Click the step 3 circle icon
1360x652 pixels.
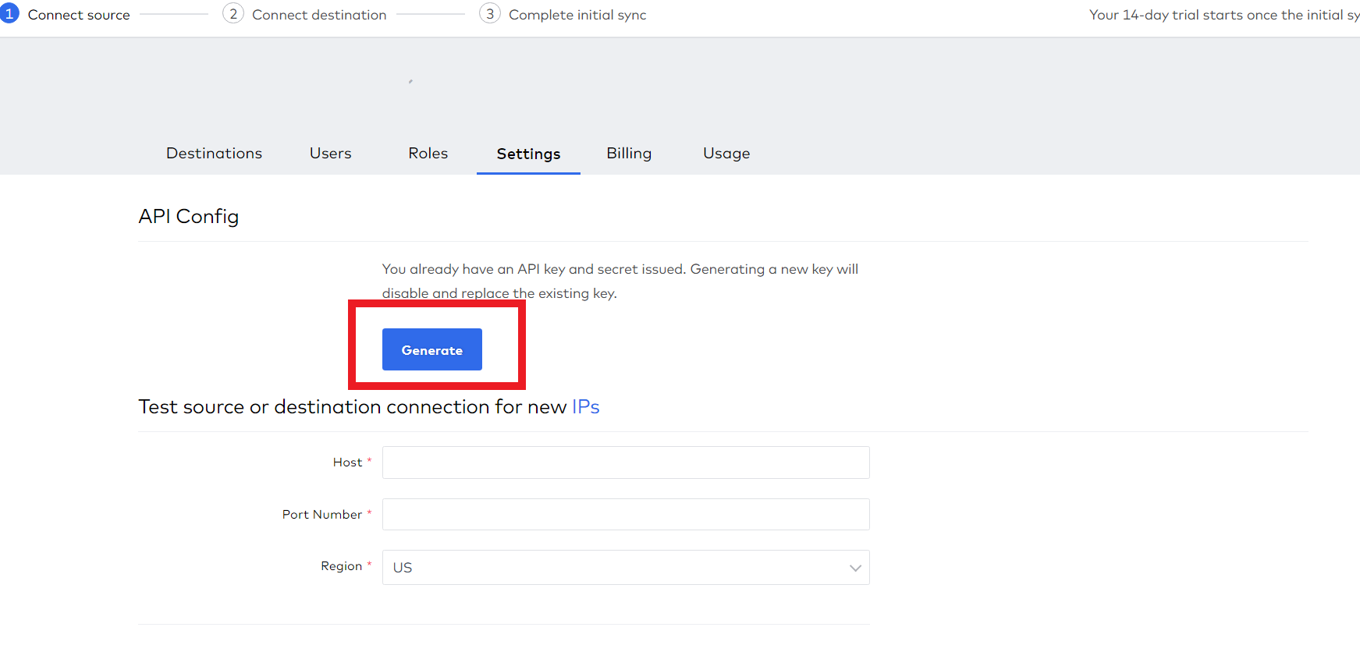[489, 14]
